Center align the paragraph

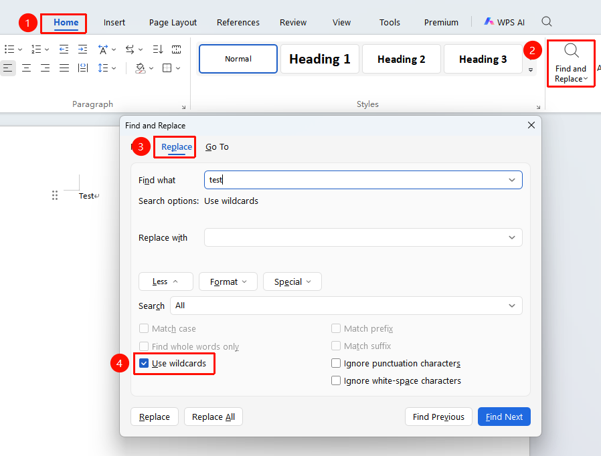point(27,68)
